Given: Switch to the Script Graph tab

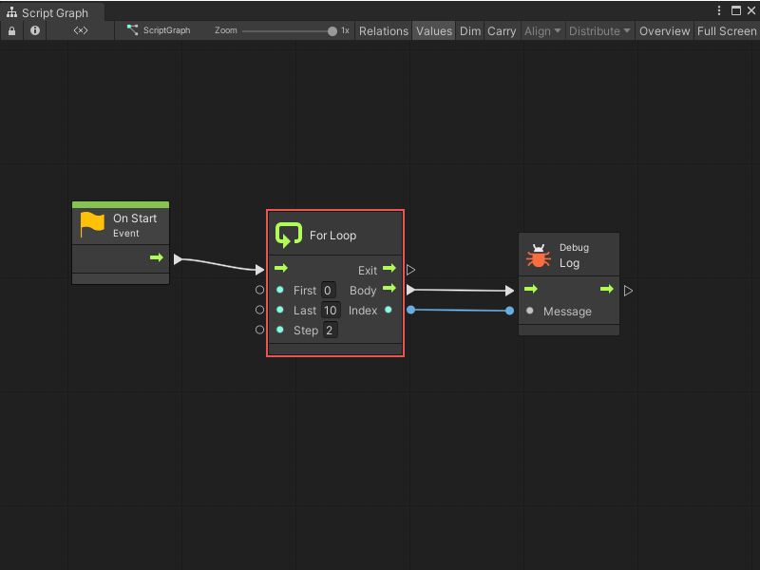Looking at the screenshot, I should (x=52, y=12).
